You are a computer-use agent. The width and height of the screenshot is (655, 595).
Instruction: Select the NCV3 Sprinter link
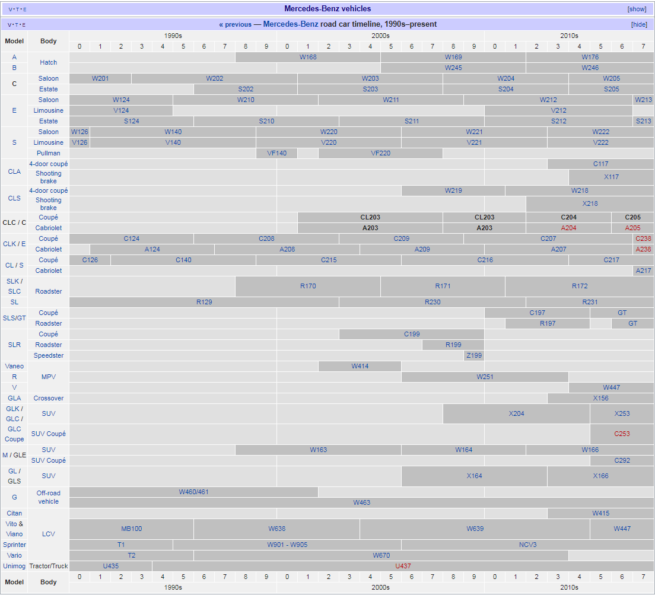pyautogui.click(x=527, y=545)
